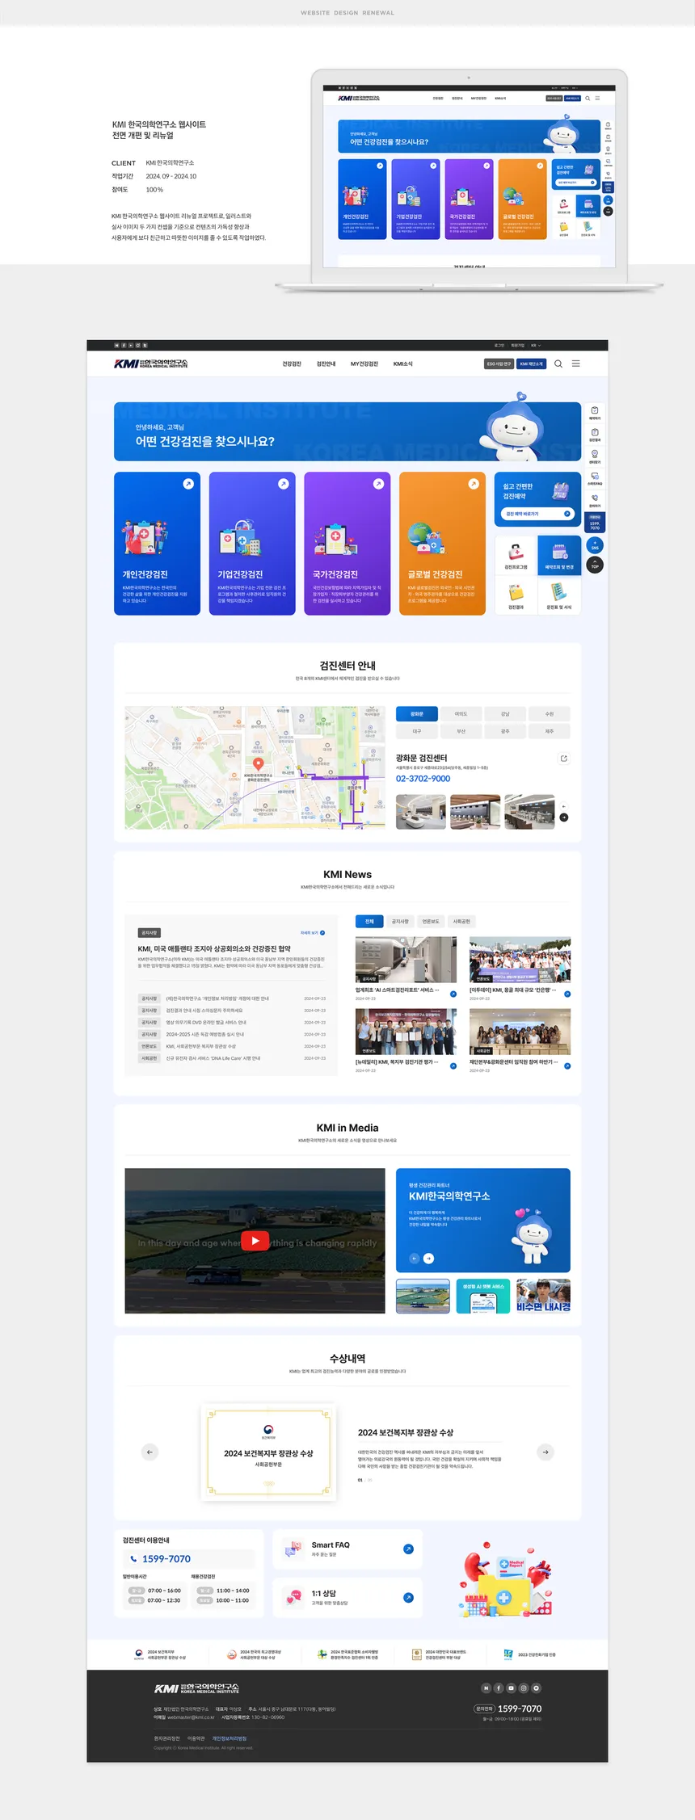Image resolution: width=695 pixels, height=1820 pixels.
Task: Switch news filter to 공지사항 tab
Action: [x=400, y=921]
